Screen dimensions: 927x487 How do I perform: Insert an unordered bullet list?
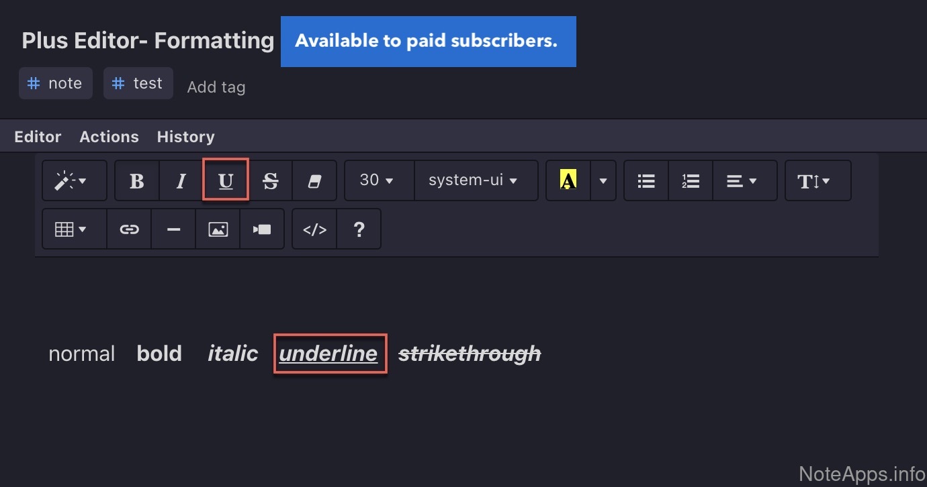click(x=646, y=180)
